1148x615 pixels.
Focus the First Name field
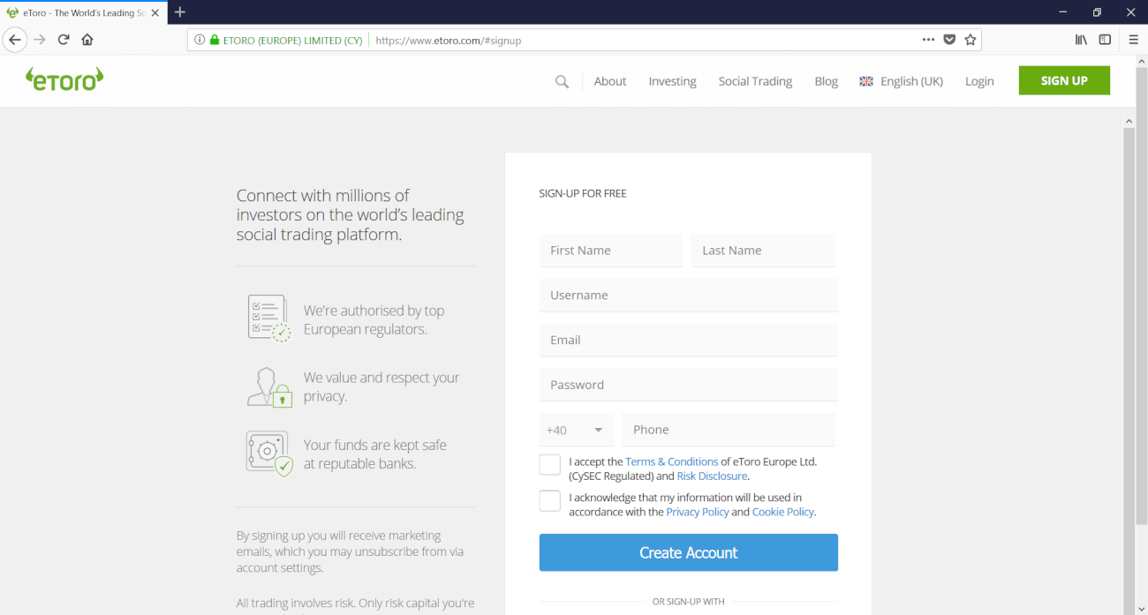(611, 251)
